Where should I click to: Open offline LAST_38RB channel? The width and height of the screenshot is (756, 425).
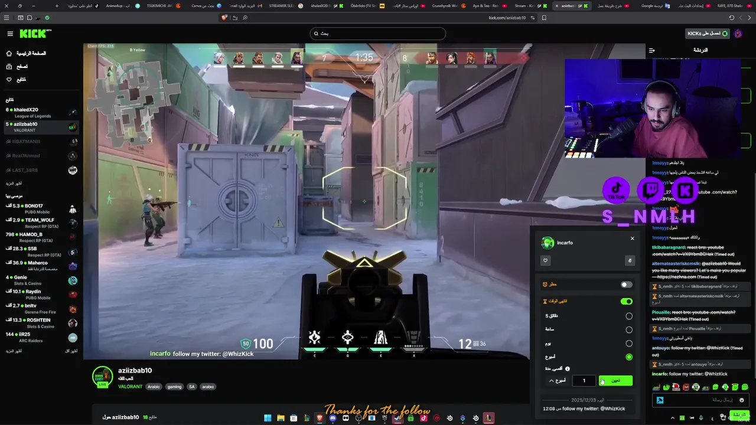coord(40,170)
